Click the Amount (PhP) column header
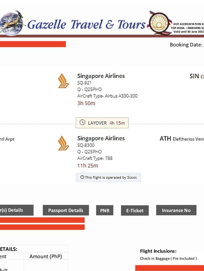The width and height of the screenshot is (204, 271). (46, 256)
